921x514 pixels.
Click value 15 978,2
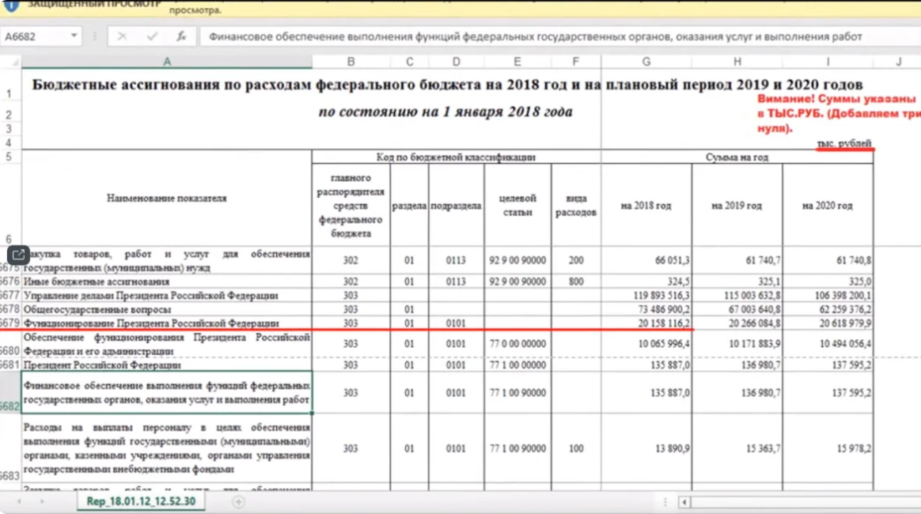[x=854, y=448]
